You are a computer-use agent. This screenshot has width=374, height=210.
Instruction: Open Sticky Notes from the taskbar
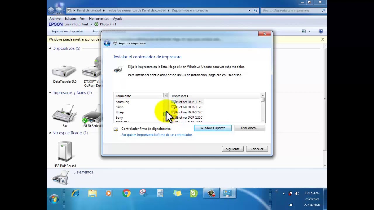click(x=177, y=193)
